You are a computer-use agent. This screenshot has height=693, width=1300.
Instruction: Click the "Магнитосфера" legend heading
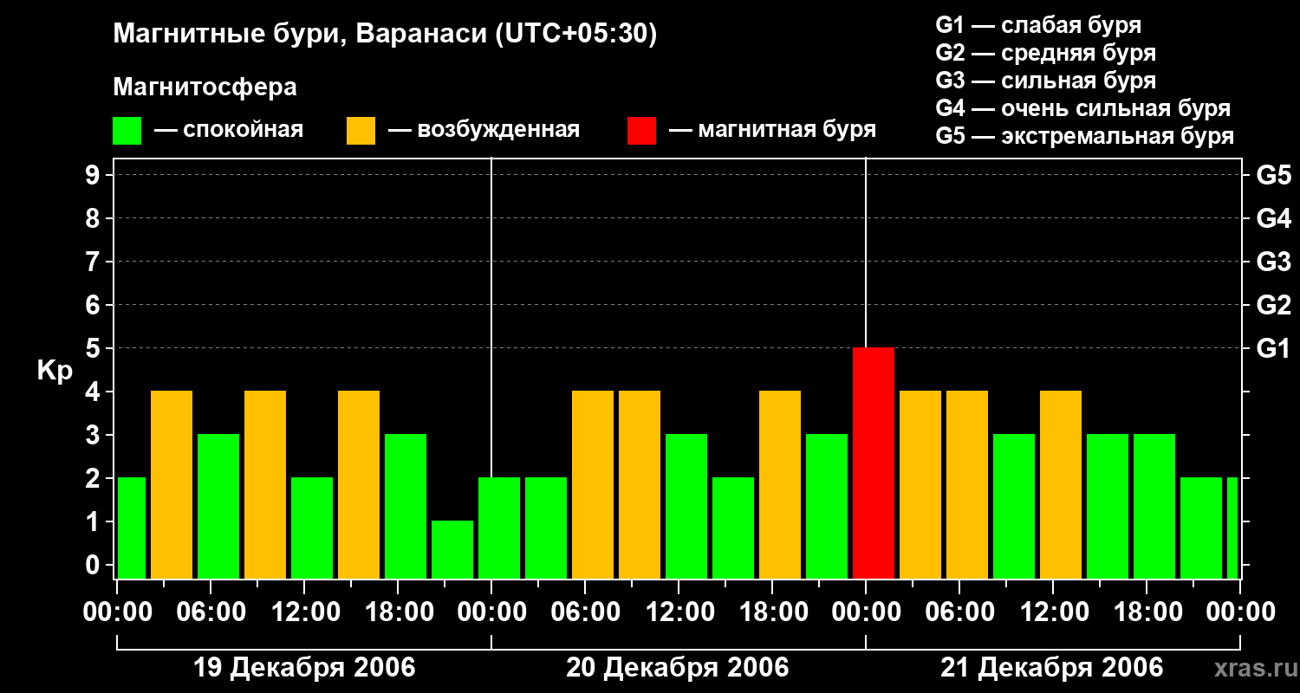point(205,87)
